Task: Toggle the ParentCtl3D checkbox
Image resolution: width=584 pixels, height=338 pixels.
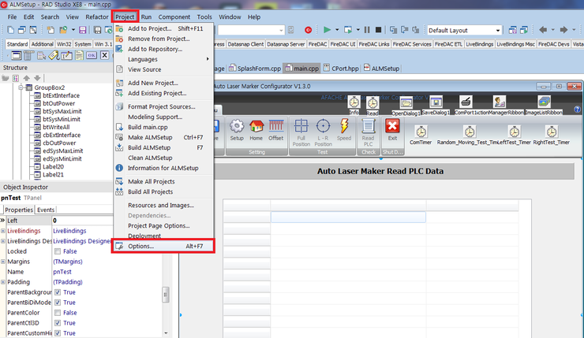Action: click(58, 323)
